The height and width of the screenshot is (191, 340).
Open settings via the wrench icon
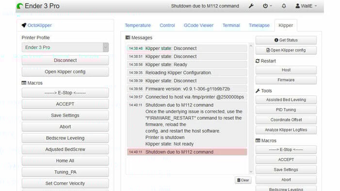point(251,6)
